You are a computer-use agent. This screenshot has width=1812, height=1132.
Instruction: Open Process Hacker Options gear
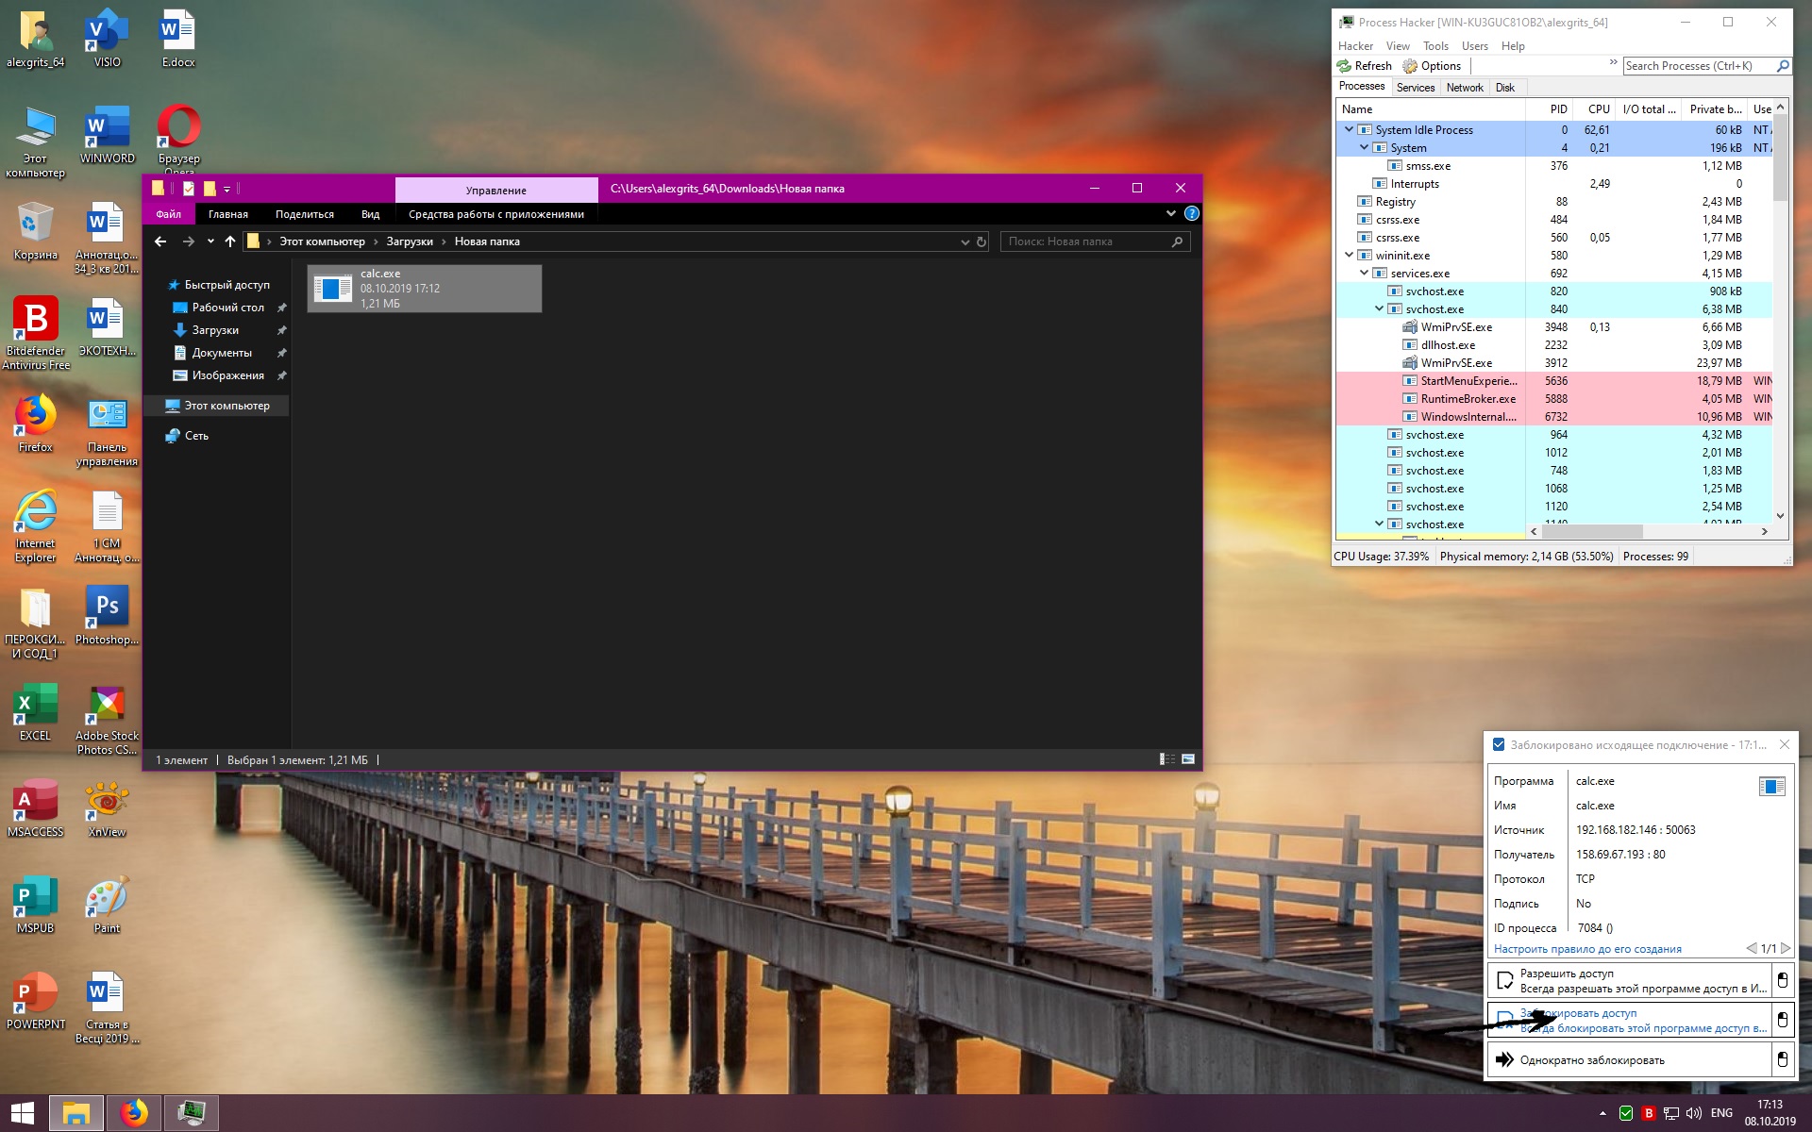(x=1410, y=66)
